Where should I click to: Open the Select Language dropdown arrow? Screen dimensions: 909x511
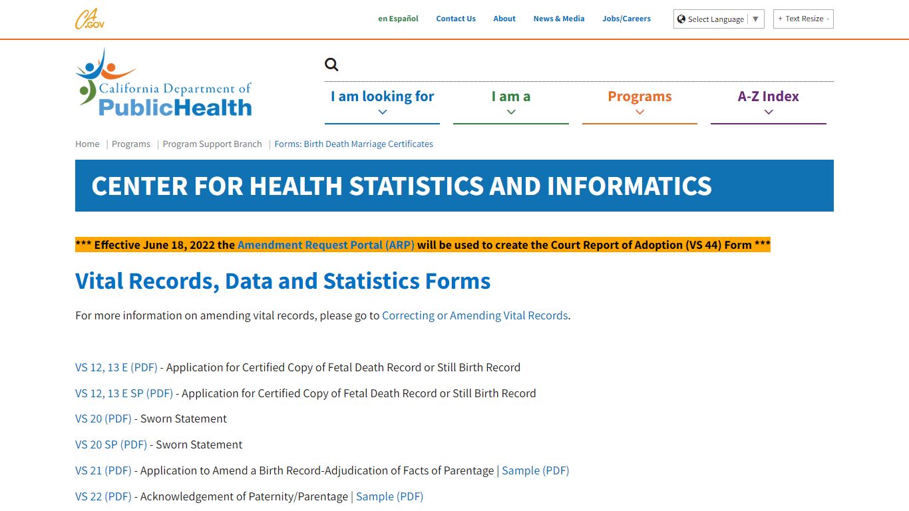pyautogui.click(x=755, y=19)
